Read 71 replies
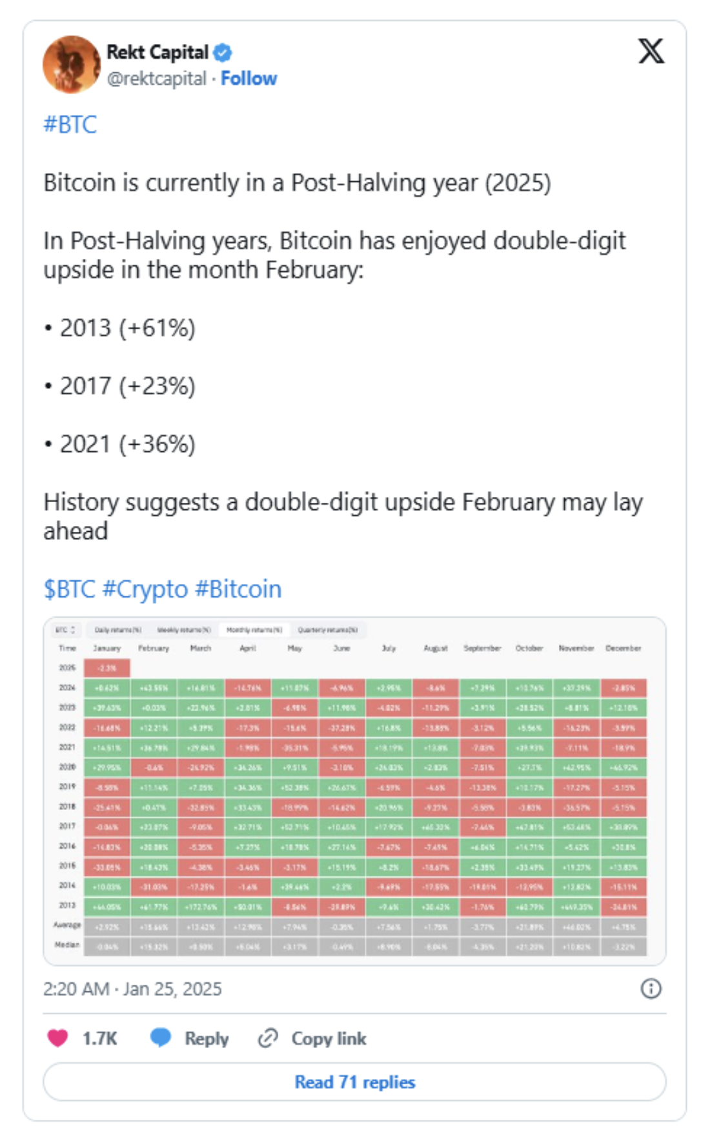The width and height of the screenshot is (710, 1132). click(x=354, y=1082)
